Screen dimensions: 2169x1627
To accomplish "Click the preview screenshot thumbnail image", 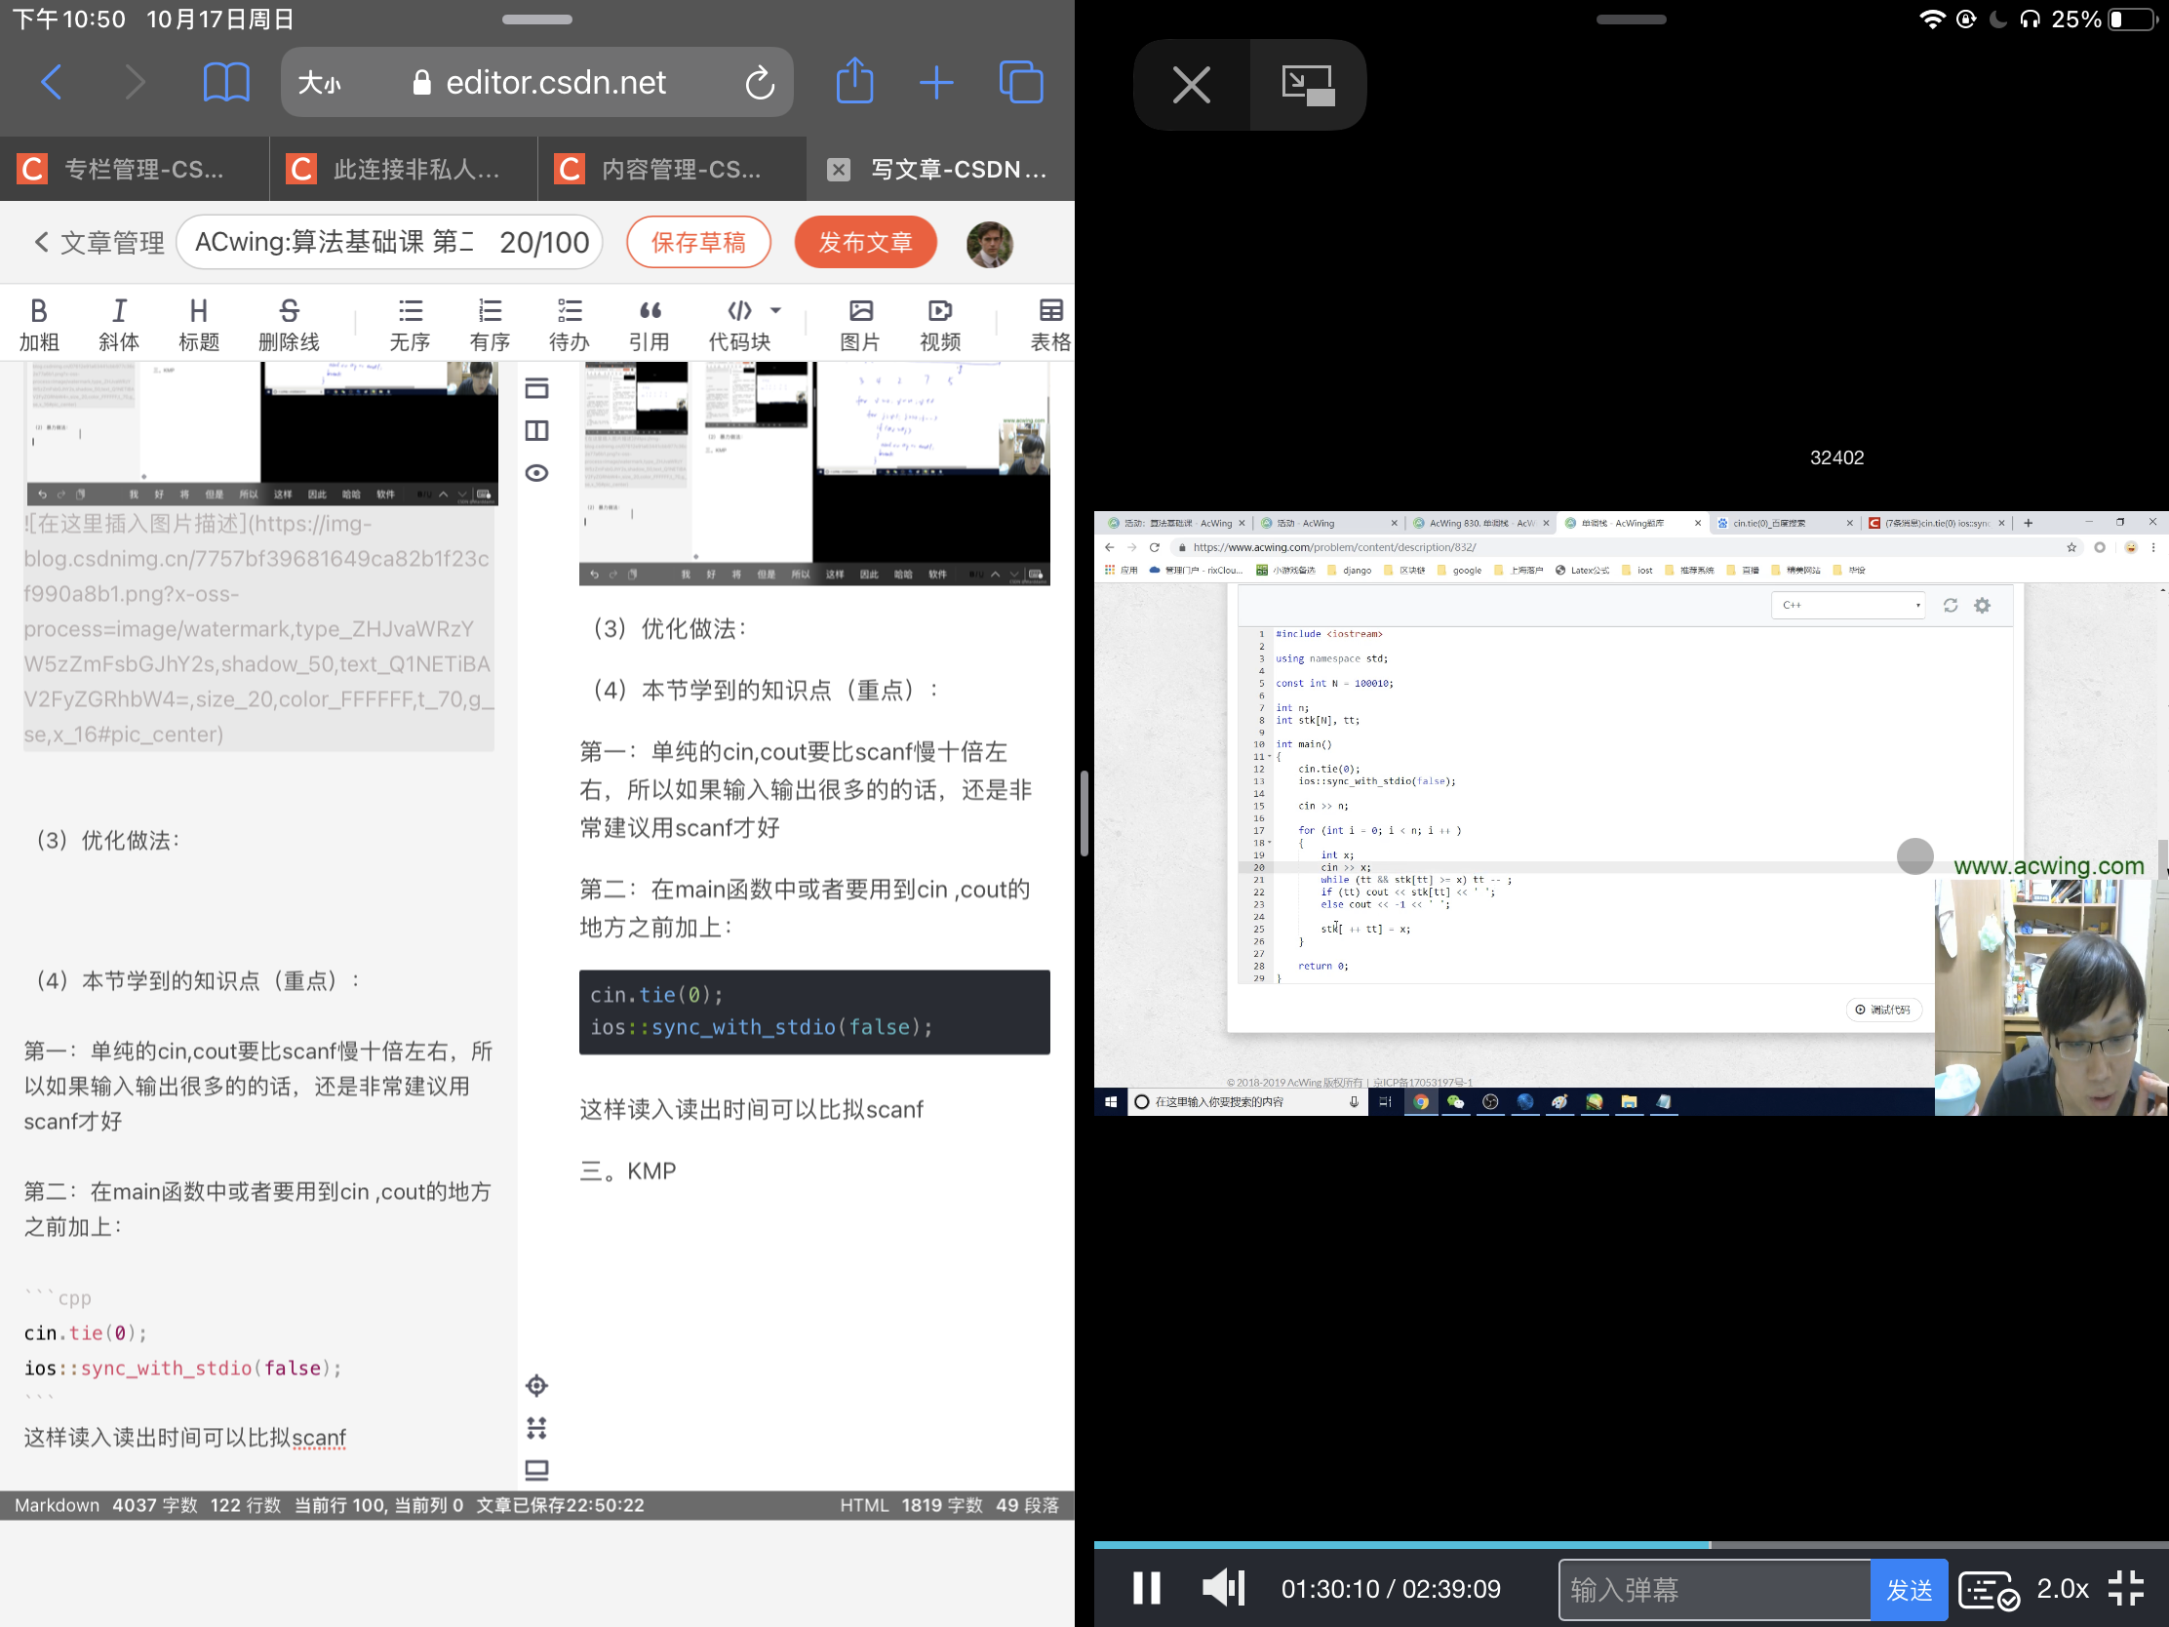I will 814,473.
